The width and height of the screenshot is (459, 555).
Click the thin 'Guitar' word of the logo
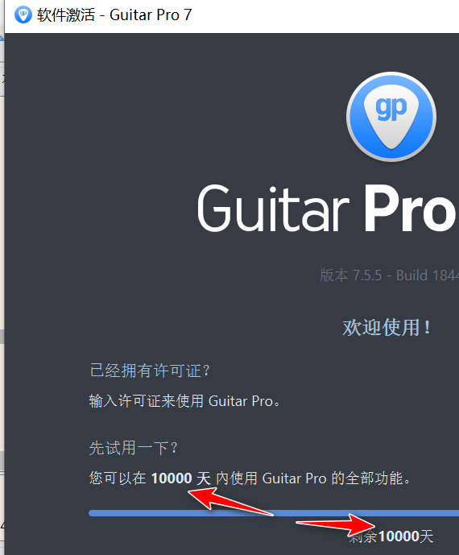(273, 209)
